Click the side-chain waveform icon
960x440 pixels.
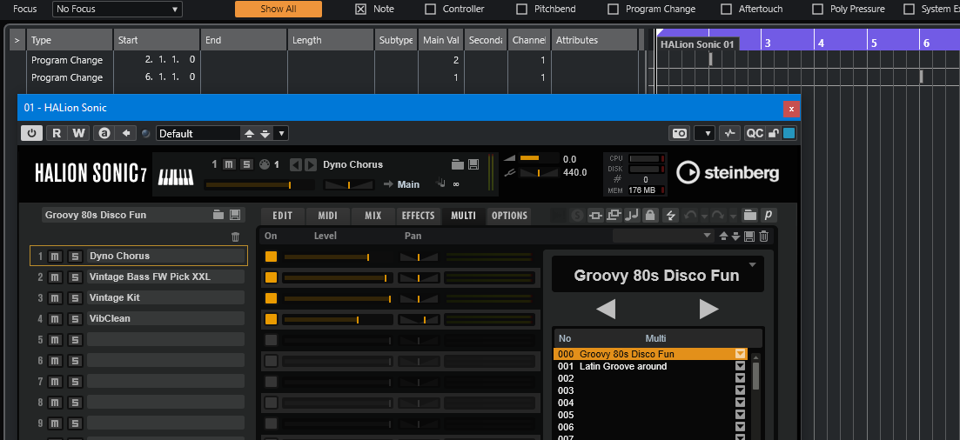pos(728,133)
